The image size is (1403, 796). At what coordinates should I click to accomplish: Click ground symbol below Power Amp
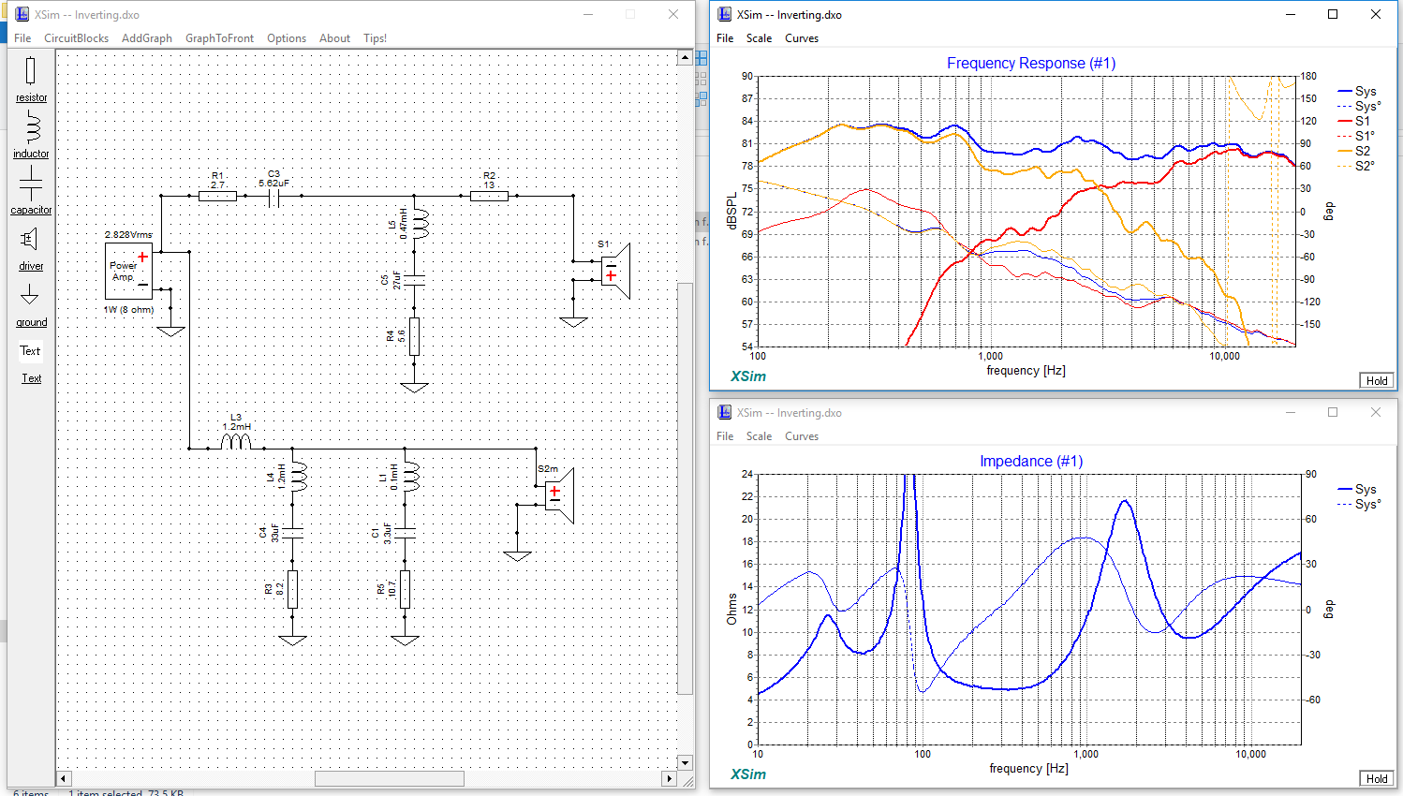tap(170, 331)
